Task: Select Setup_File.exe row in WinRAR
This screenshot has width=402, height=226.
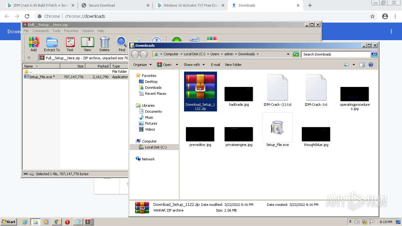Action: click(x=75, y=77)
